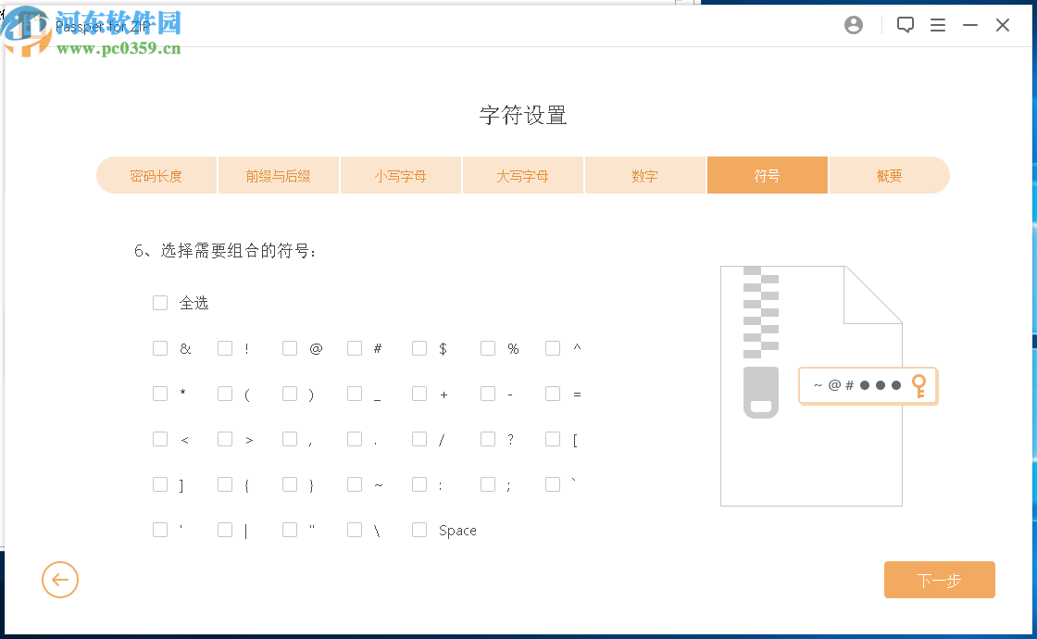Click the user account icon
Viewport: 1037px width, 639px height.
click(x=853, y=25)
